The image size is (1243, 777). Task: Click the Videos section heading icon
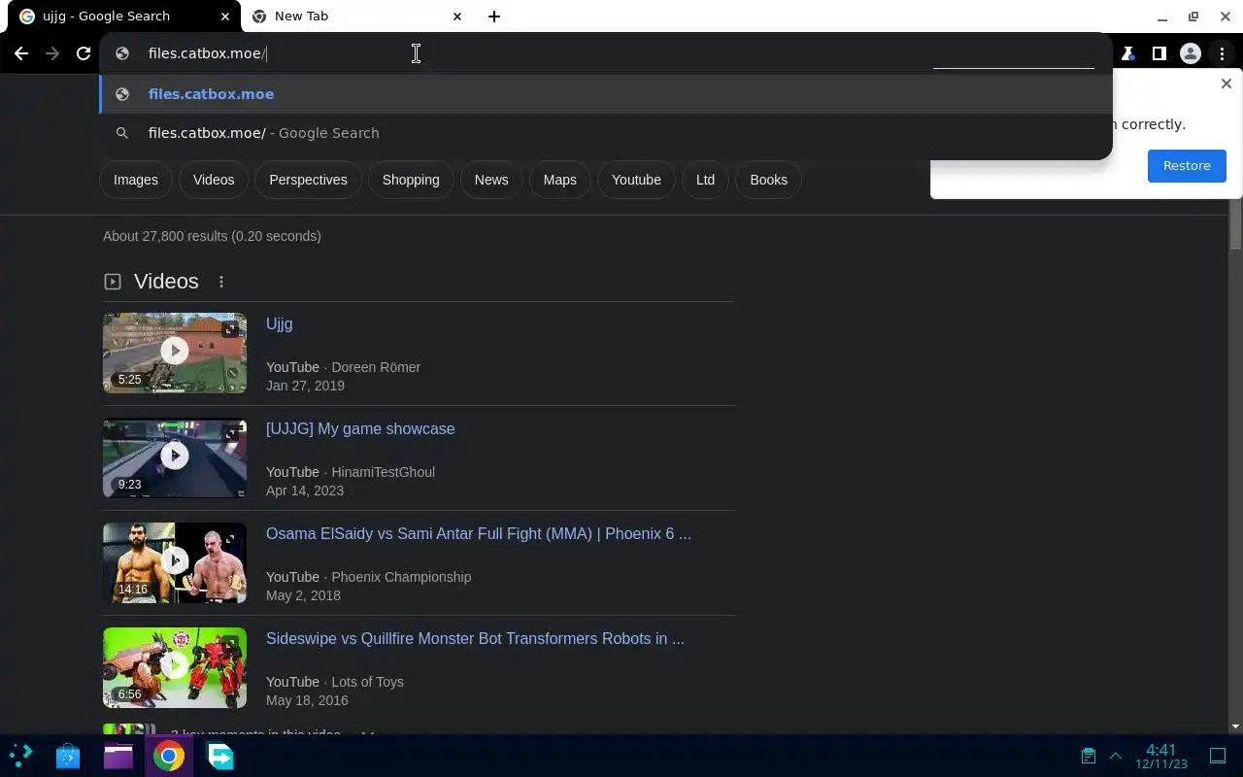(113, 282)
